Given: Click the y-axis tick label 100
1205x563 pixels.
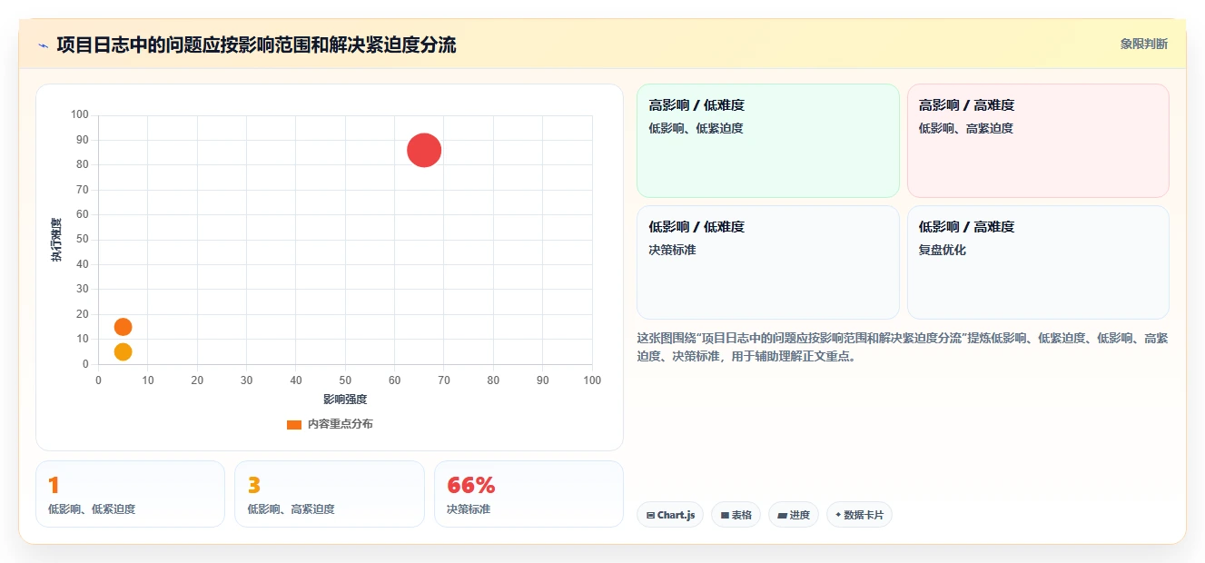Looking at the screenshot, I should [x=80, y=114].
